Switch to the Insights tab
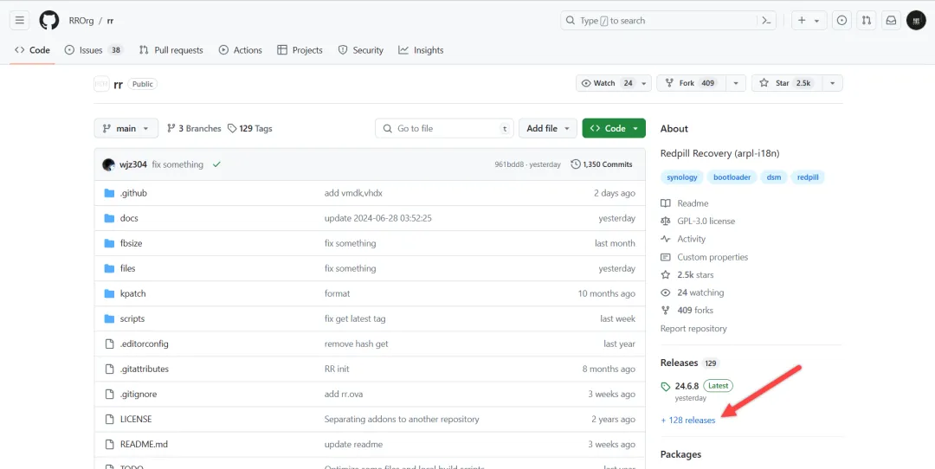Viewport: 935px width, 469px height. point(421,50)
